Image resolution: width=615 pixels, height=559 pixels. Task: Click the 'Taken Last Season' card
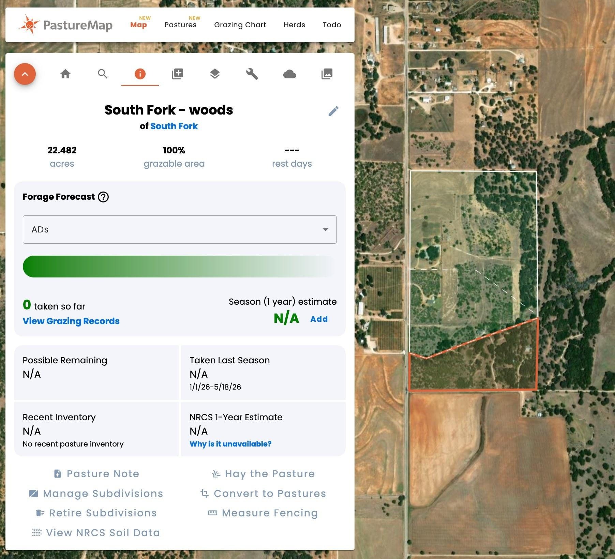click(263, 373)
